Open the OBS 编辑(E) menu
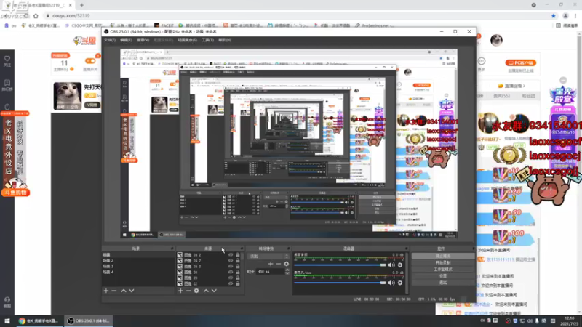582x327 pixels. point(126,40)
